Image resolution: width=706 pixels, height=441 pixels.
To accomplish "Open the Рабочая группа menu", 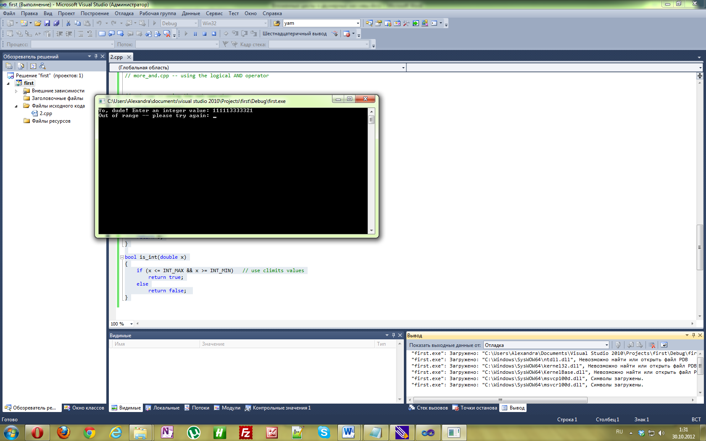I will point(158,13).
